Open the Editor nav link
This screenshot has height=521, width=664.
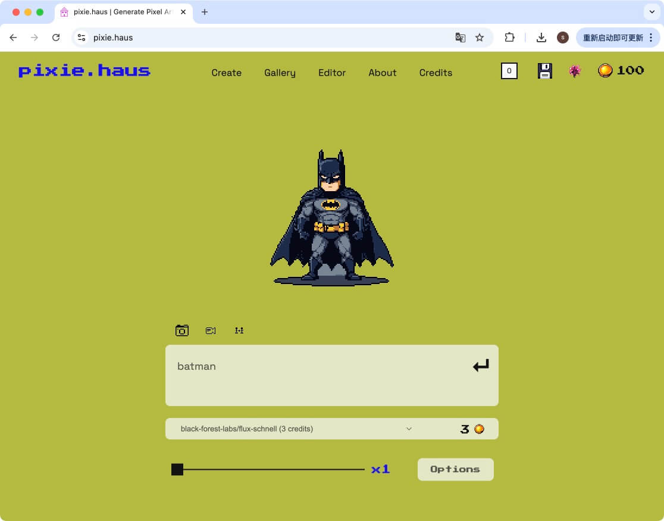332,73
